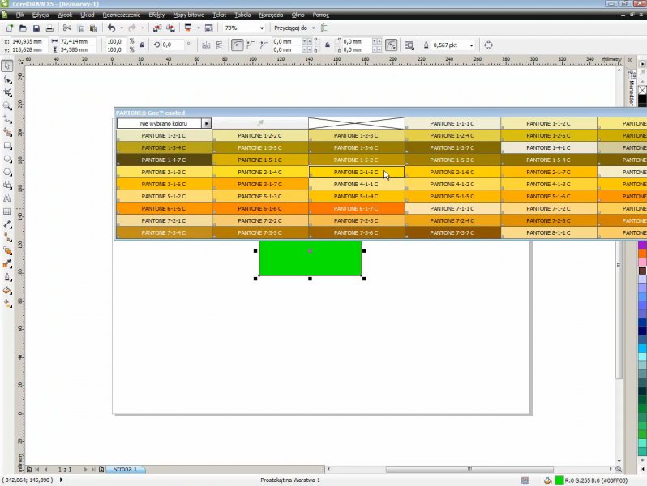
Task: Create a new document with New icon
Action: click(x=10, y=28)
